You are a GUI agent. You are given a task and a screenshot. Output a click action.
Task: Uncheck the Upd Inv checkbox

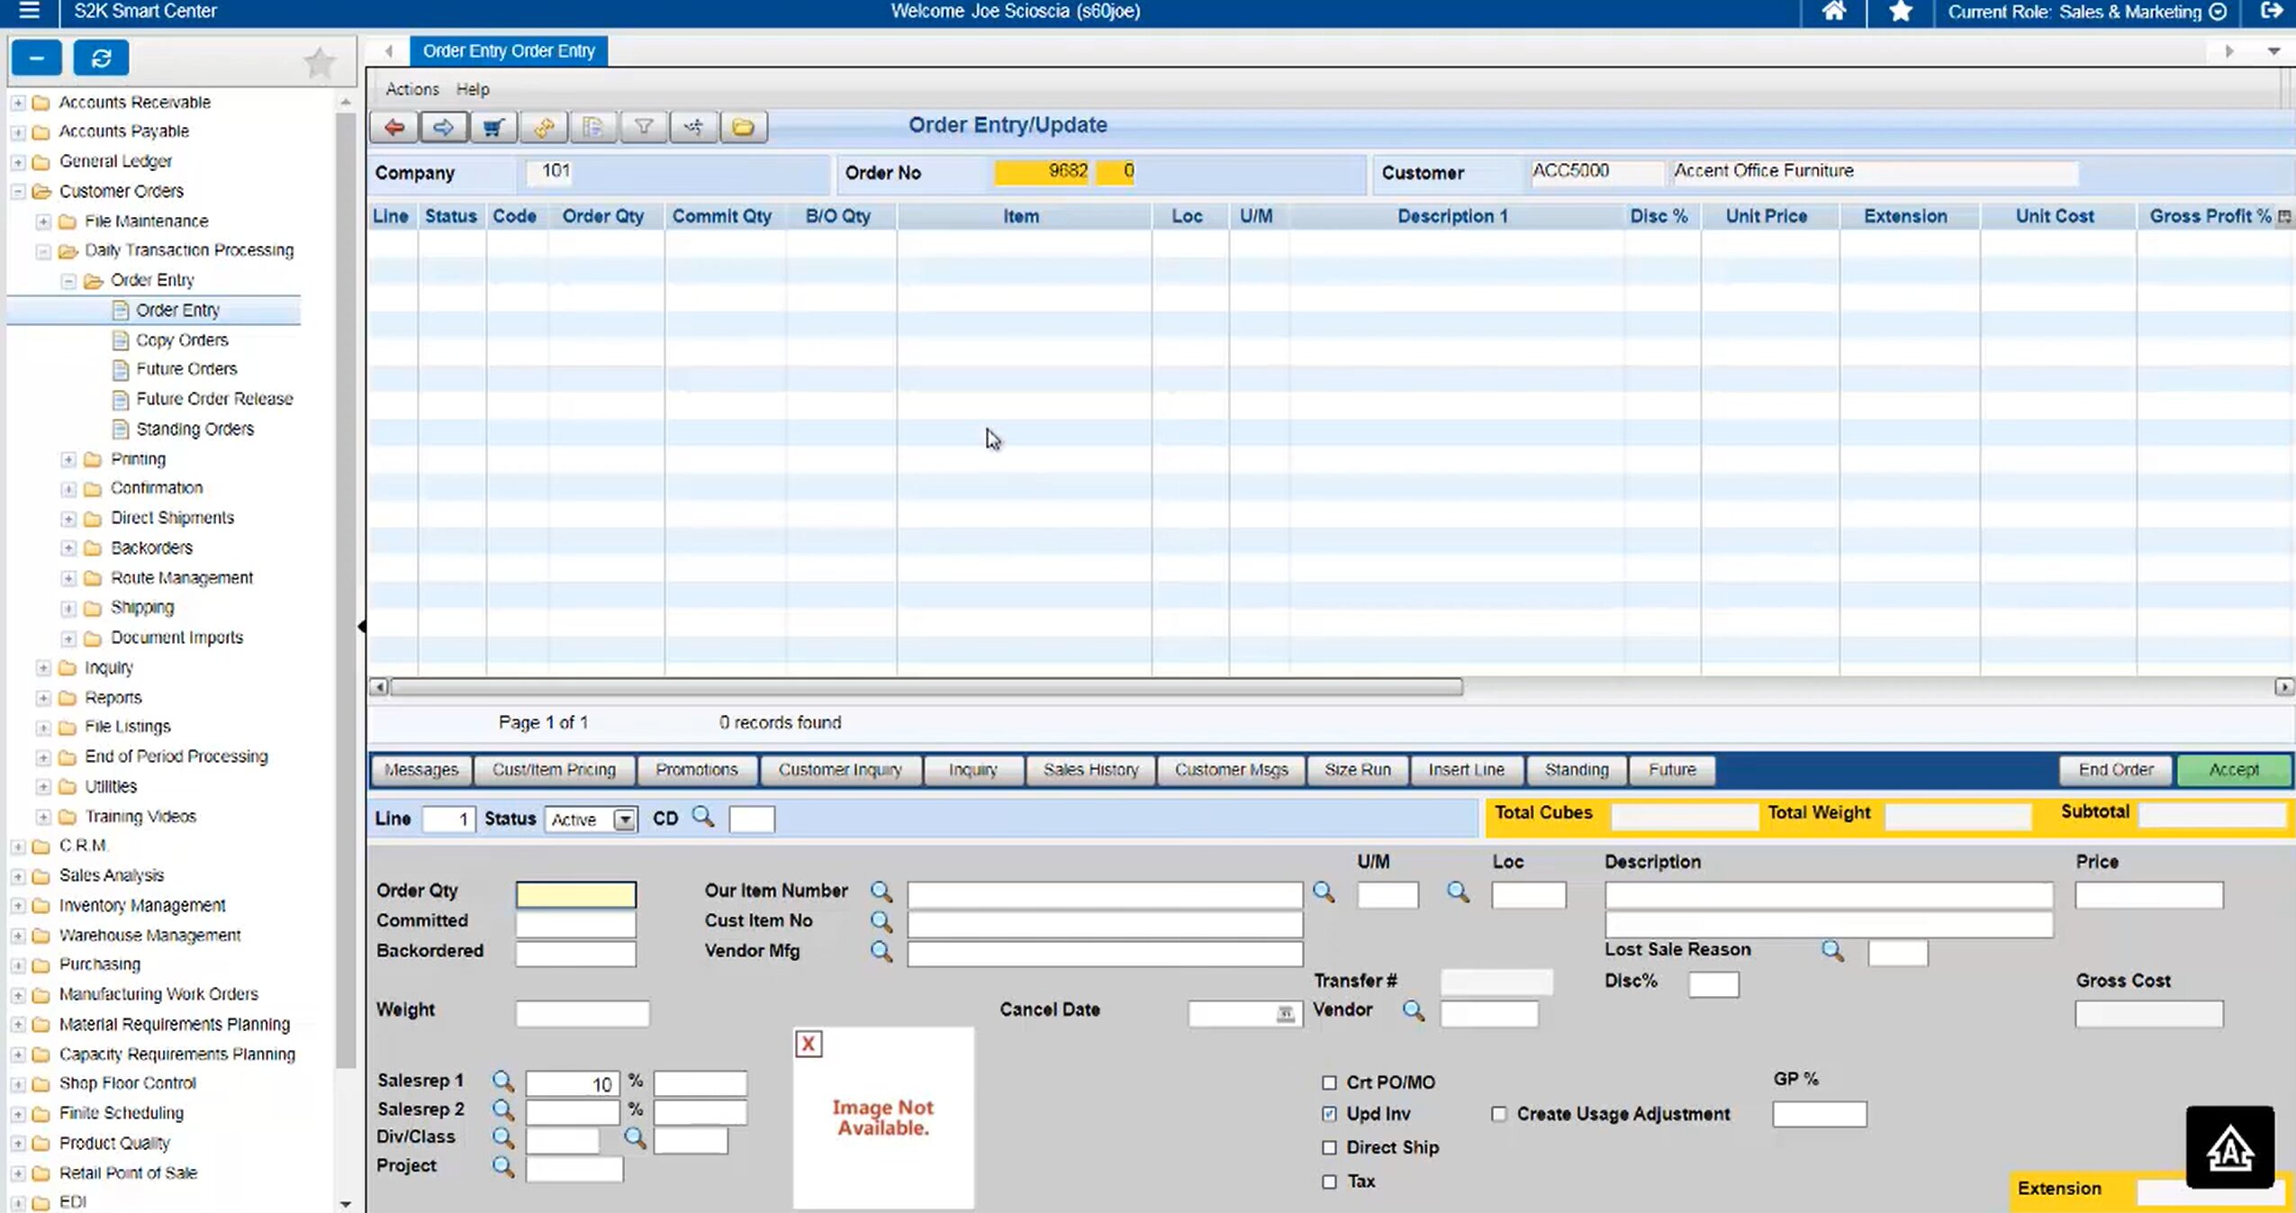pyautogui.click(x=1329, y=1114)
